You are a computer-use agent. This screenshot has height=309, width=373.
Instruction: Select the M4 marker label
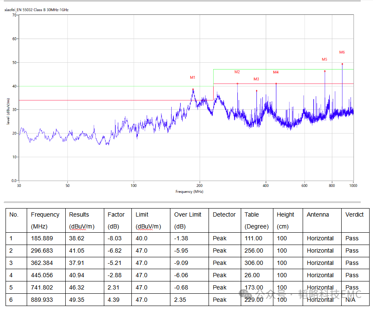click(276, 72)
